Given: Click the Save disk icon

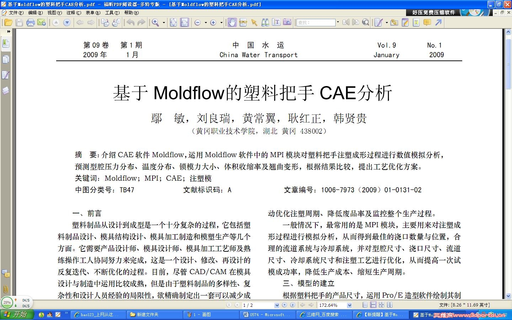Looking at the screenshot, I should pos(20,22).
